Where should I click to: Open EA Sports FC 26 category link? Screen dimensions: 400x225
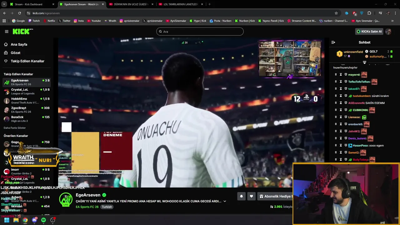pyautogui.click(x=87, y=207)
